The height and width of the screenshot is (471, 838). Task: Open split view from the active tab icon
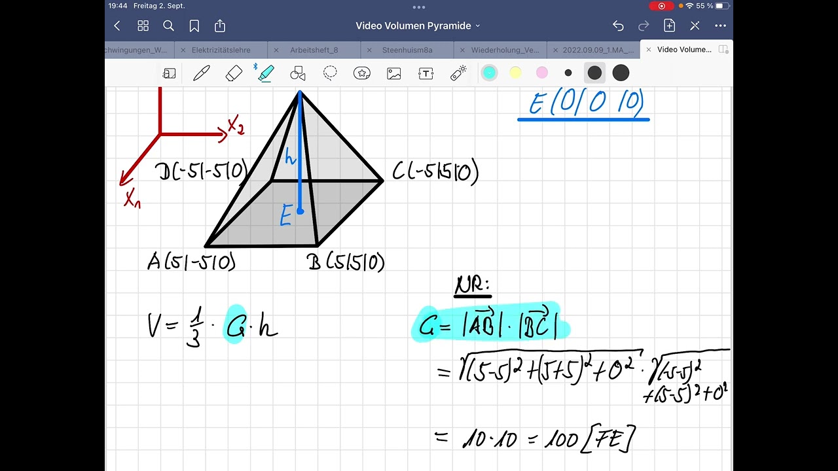tap(723, 50)
